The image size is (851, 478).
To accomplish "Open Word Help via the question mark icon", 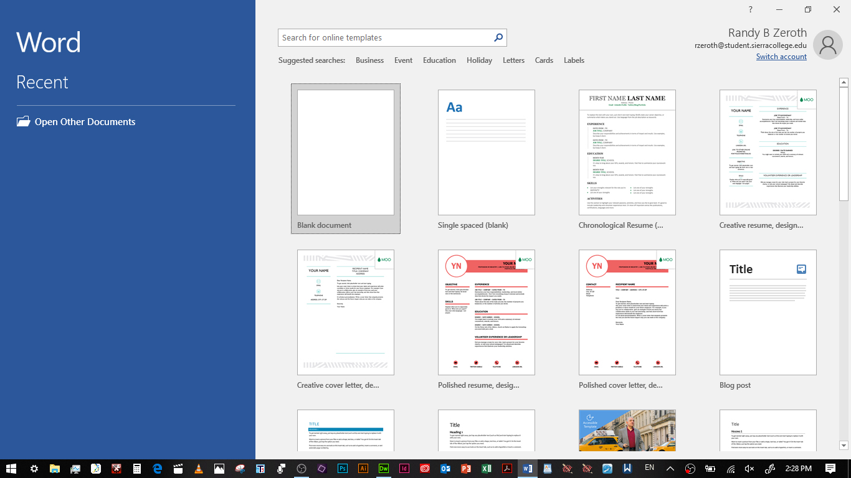I will [750, 9].
